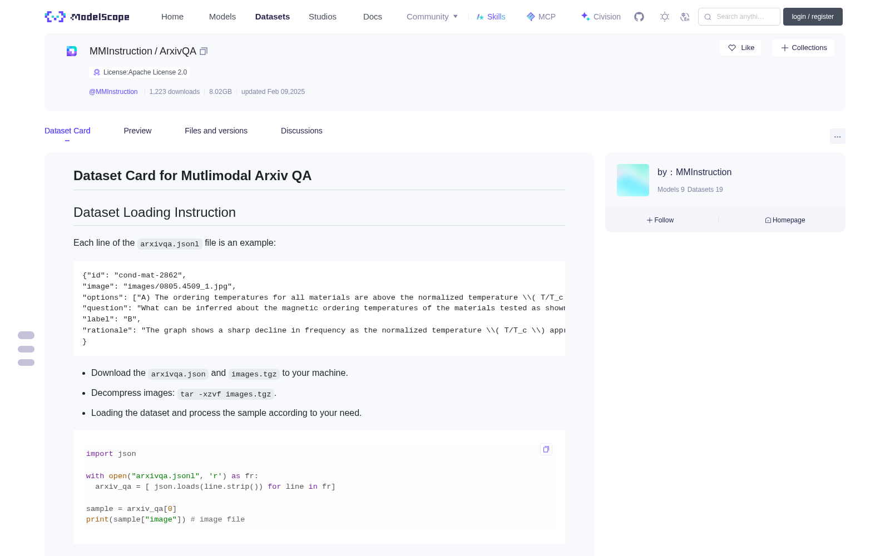Expand the Community dropdown
This screenshot has width=890, height=556.
click(x=432, y=17)
